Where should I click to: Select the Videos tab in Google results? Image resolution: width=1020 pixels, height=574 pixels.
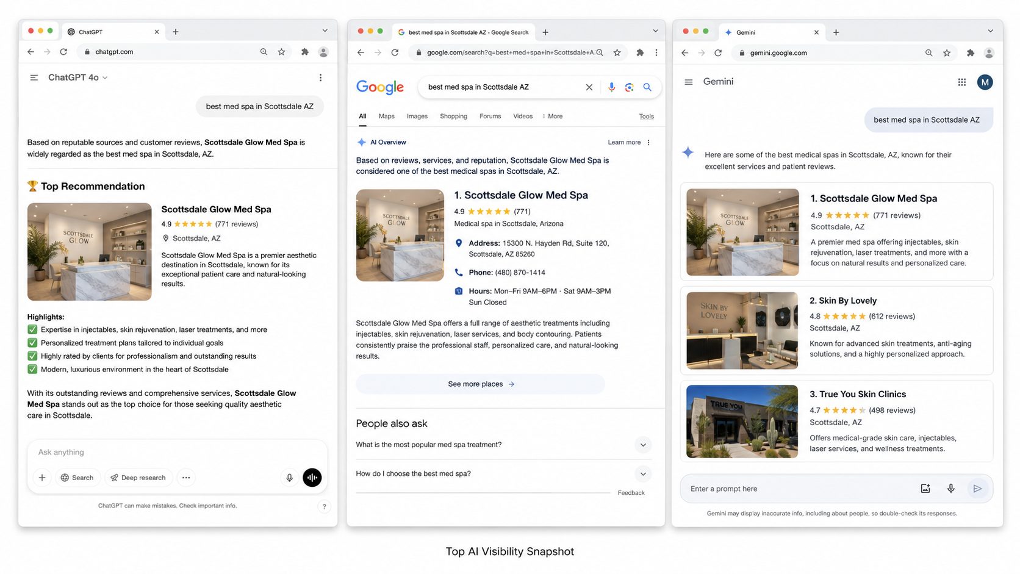[x=523, y=117]
